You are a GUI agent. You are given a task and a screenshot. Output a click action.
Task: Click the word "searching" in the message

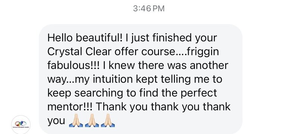click(99, 93)
